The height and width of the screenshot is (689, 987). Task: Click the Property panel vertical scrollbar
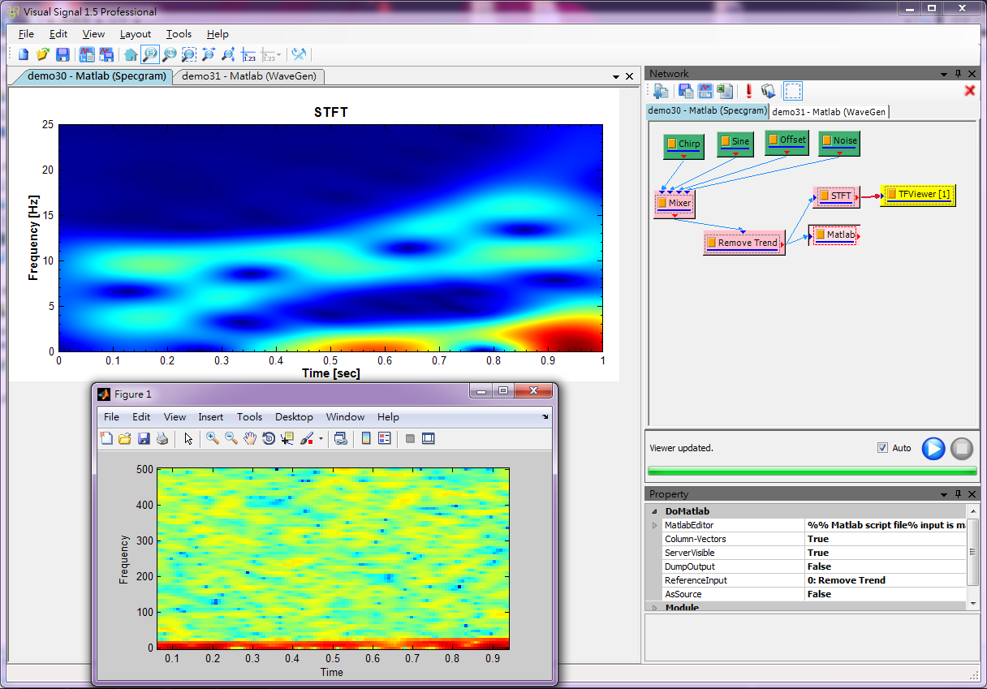coord(973,557)
